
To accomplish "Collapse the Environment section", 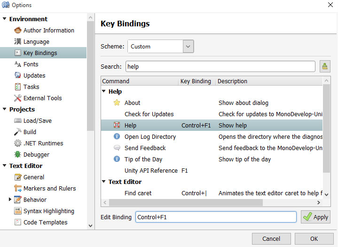I will coord(5,19).
